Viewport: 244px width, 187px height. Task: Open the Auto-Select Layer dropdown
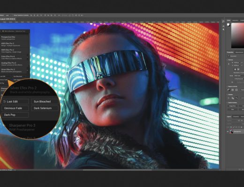pos(8,15)
